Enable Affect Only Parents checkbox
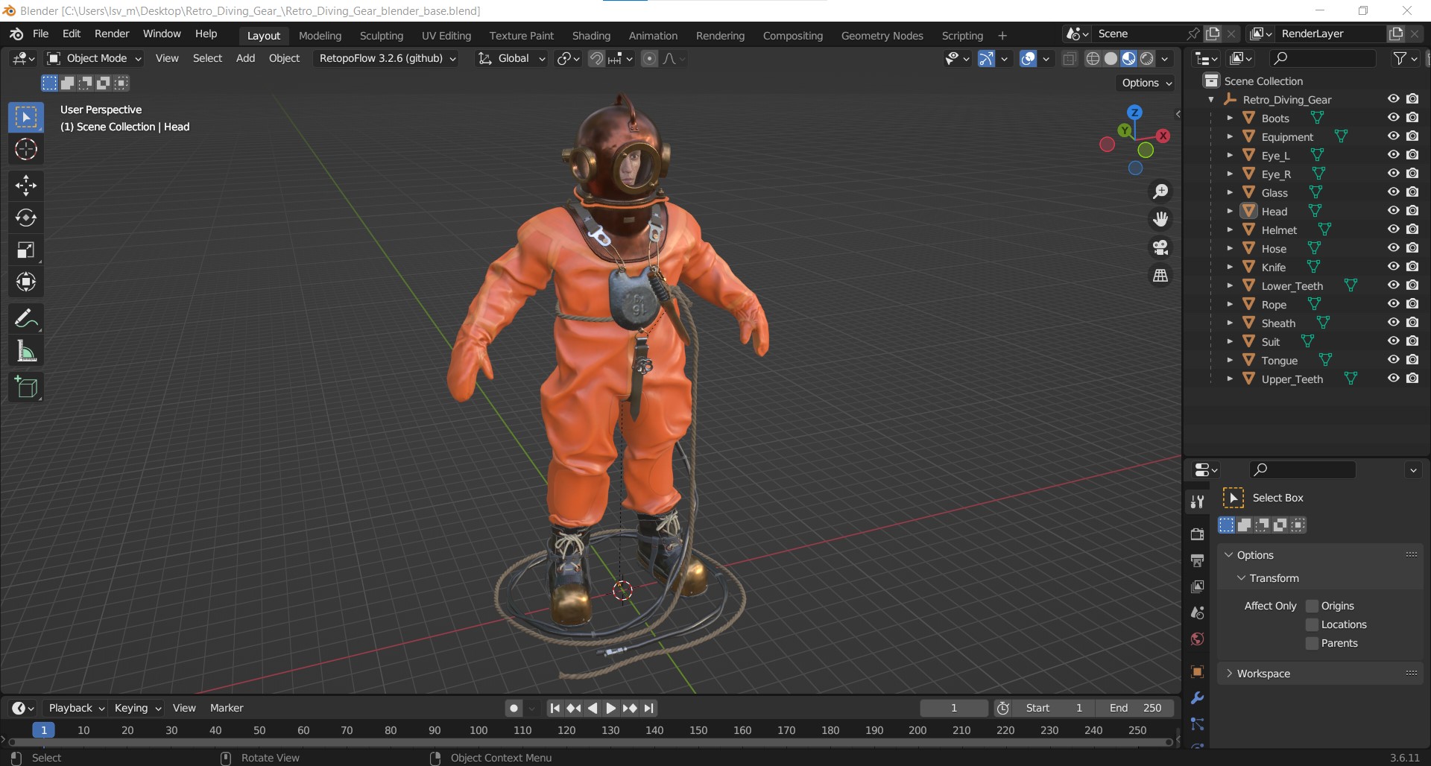This screenshot has height=766, width=1431. pyautogui.click(x=1312, y=643)
